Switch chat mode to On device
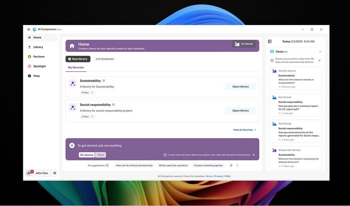Viewport: 350px width, 206px height. coord(87,155)
